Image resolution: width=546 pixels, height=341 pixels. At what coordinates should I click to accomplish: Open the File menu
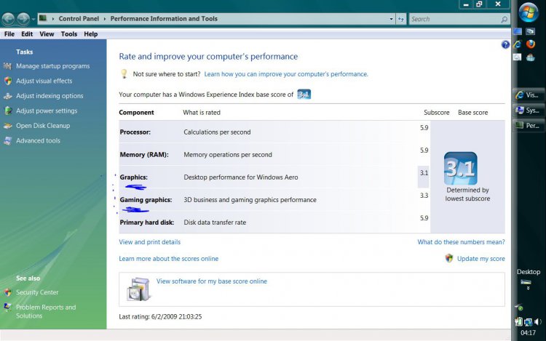[x=9, y=34]
